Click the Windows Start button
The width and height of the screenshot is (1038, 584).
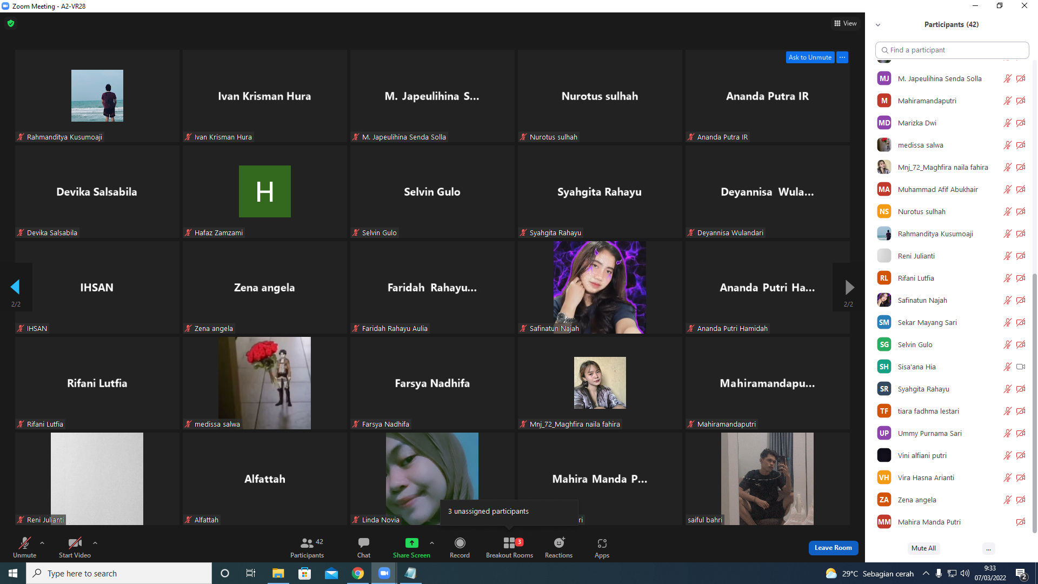point(13,573)
